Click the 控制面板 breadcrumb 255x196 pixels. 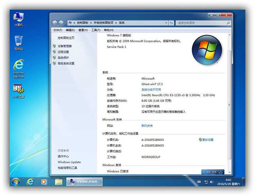pos(83,23)
